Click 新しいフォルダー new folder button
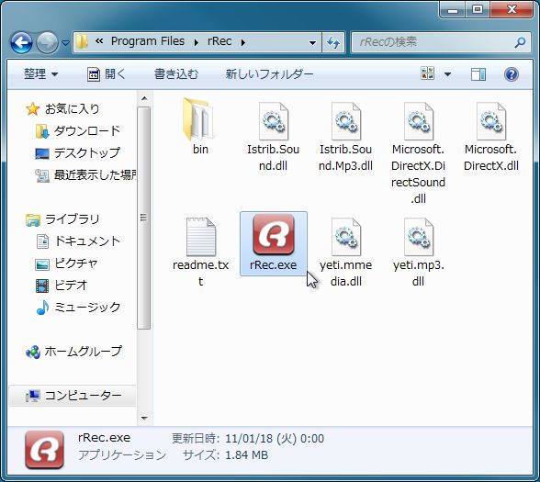540x482 pixels. (x=269, y=74)
